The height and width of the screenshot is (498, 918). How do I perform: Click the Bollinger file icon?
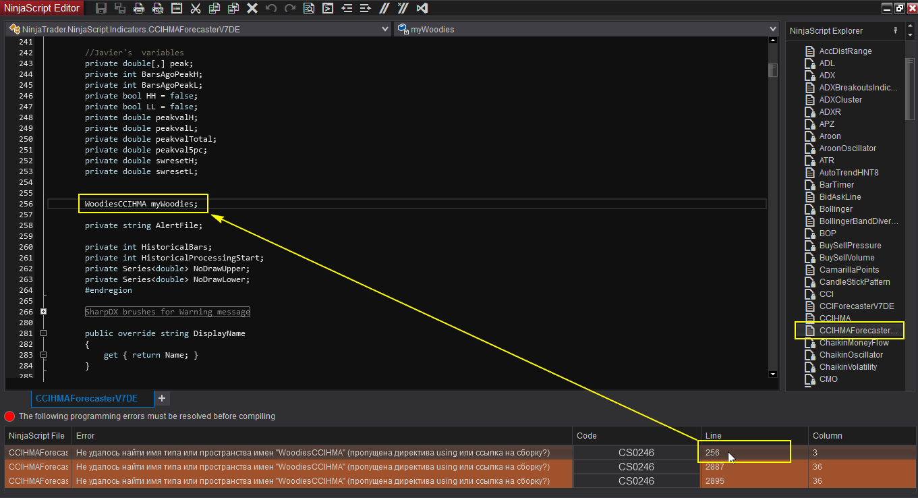pos(810,209)
